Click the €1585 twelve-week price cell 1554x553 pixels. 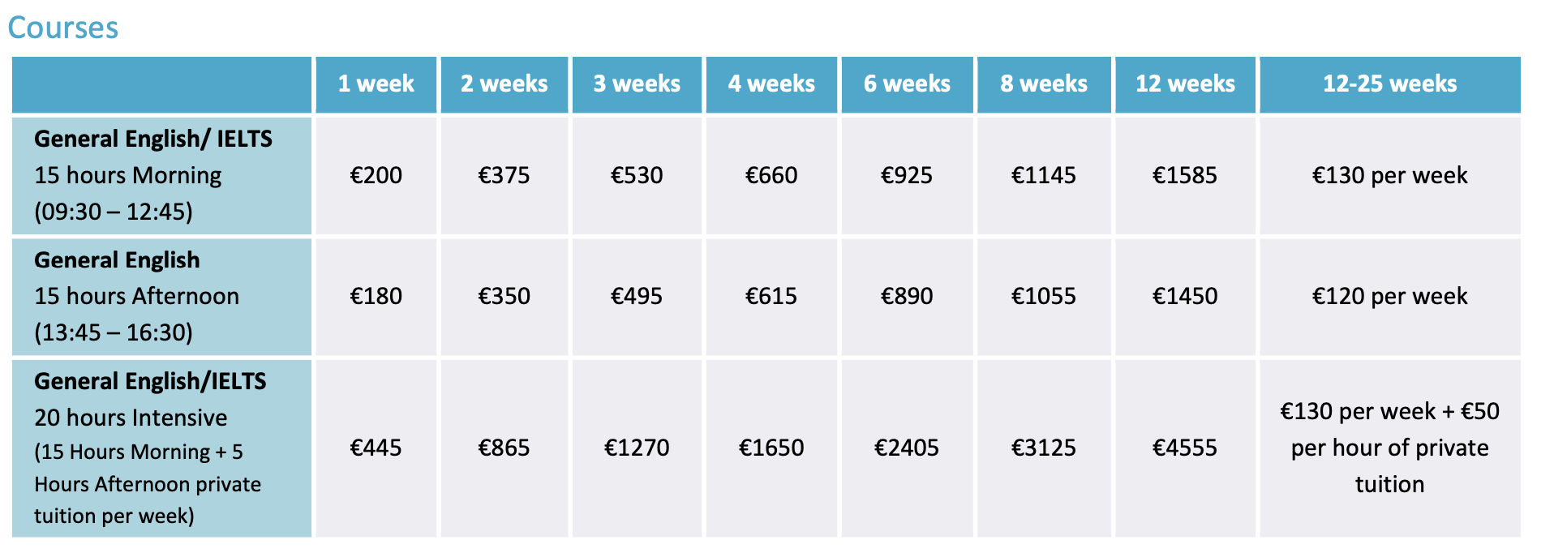click(x=1185, y=175)
